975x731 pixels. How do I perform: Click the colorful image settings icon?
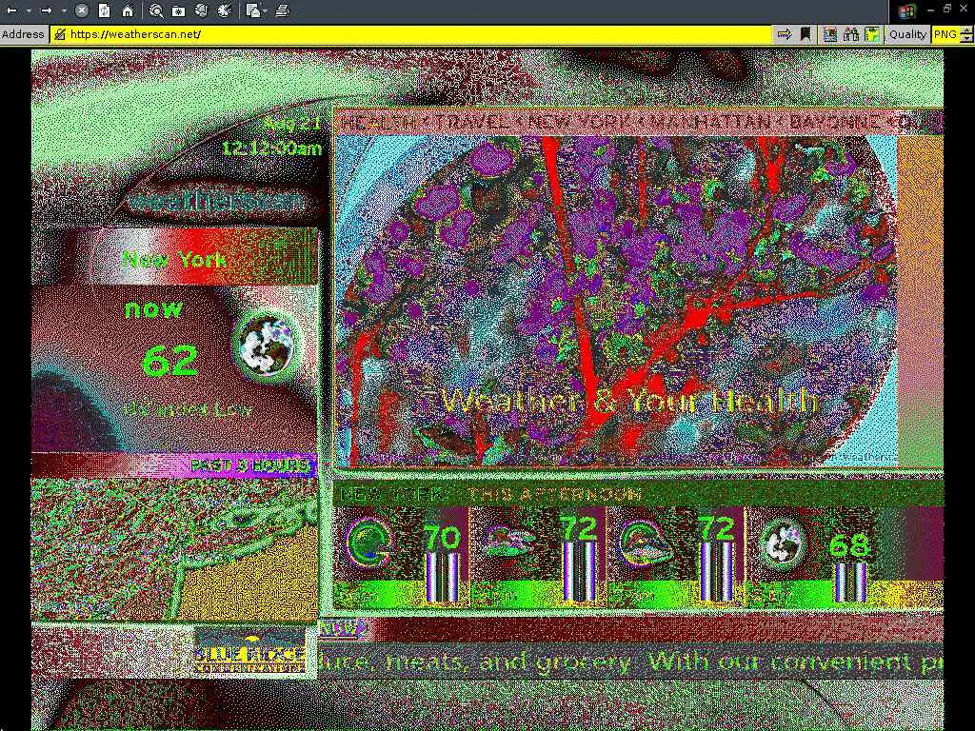tap(829, 34)
